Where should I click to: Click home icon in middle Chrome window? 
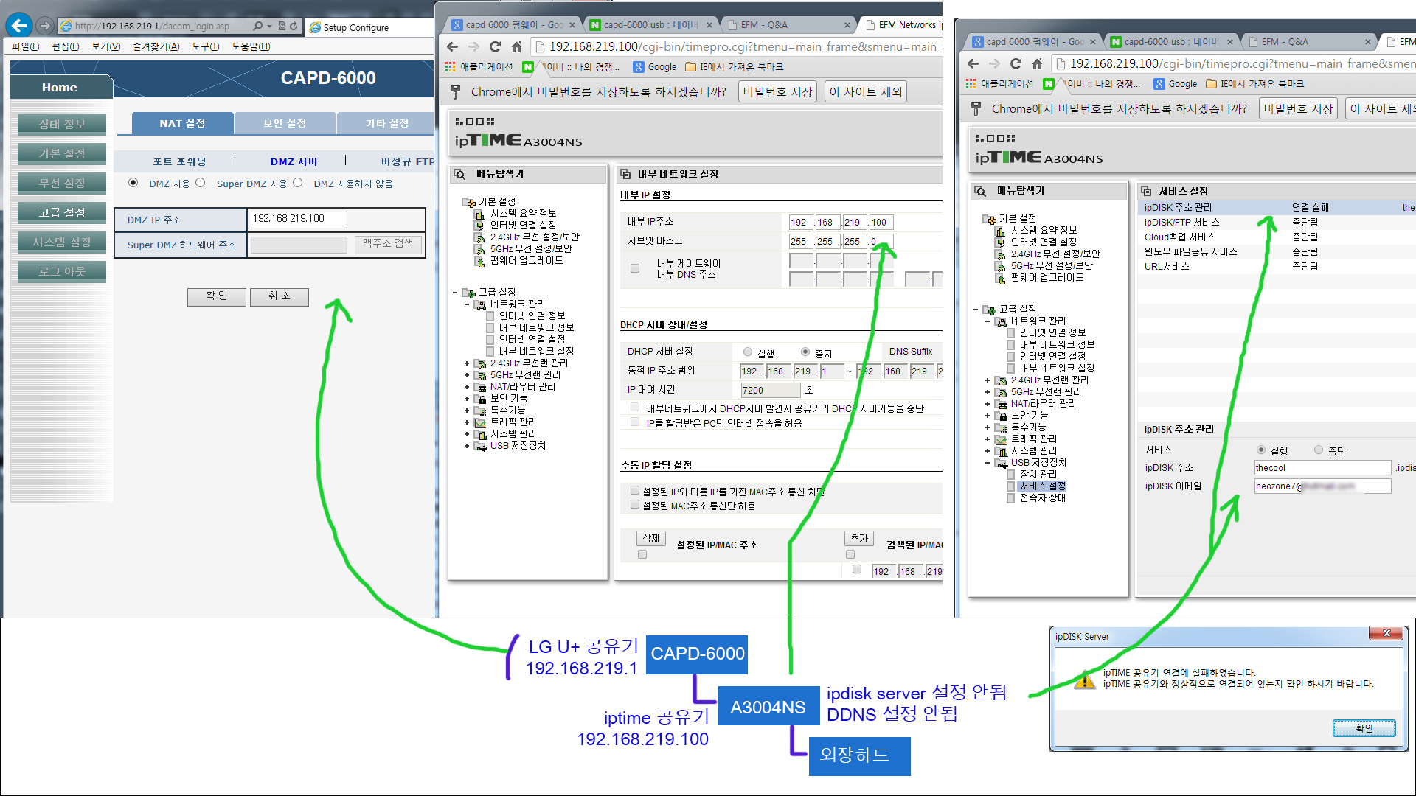(516, 46)
